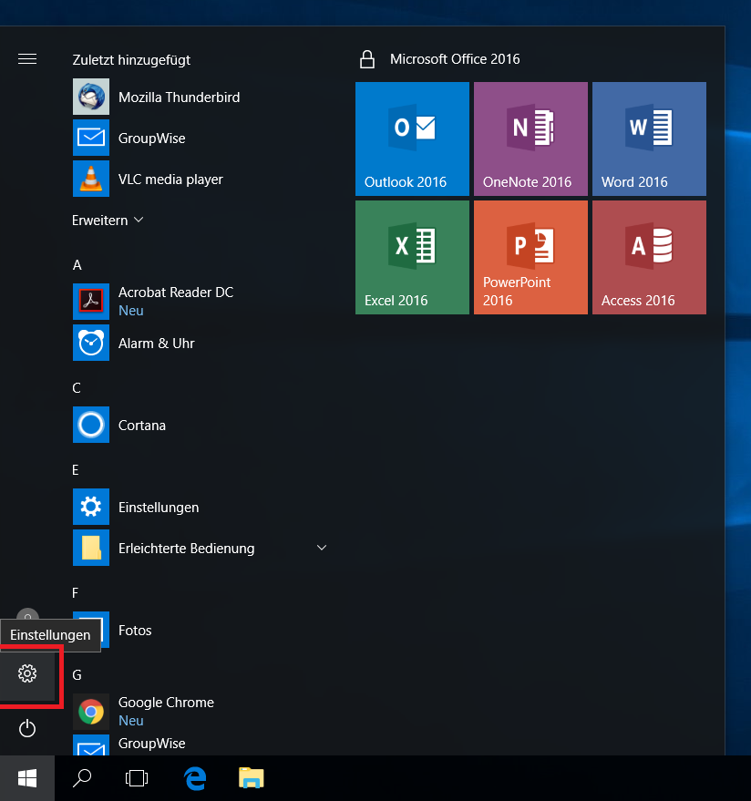The width and height of the screenshot is (751, 801).
Task: Launch the Access 2016 tile
Action: click(649, 257)
